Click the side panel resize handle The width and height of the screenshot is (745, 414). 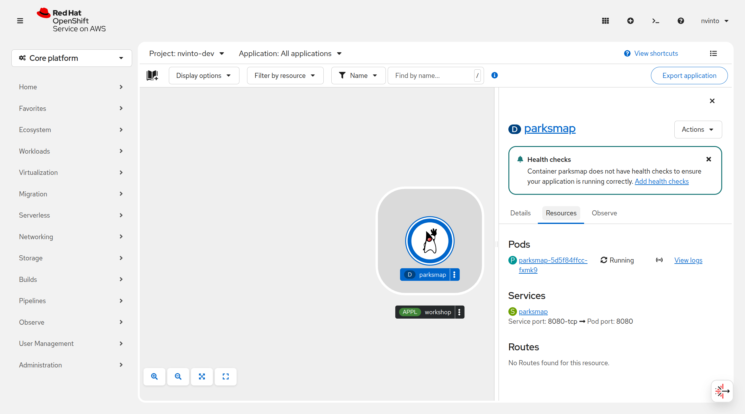(x=496, y=244)
